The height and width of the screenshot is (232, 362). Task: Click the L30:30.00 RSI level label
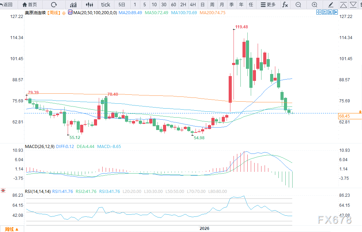coord(153,192)
